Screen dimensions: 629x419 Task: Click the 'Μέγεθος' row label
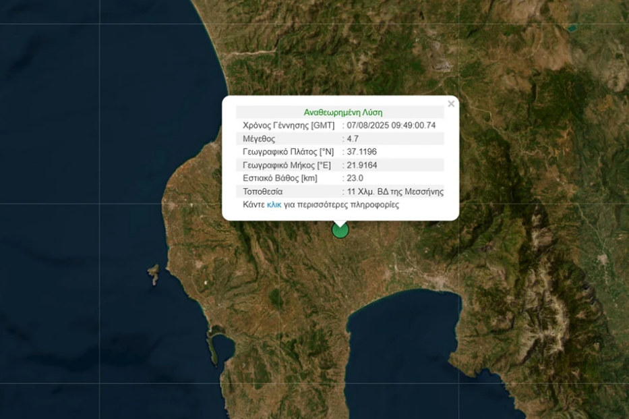coord(260,138)
